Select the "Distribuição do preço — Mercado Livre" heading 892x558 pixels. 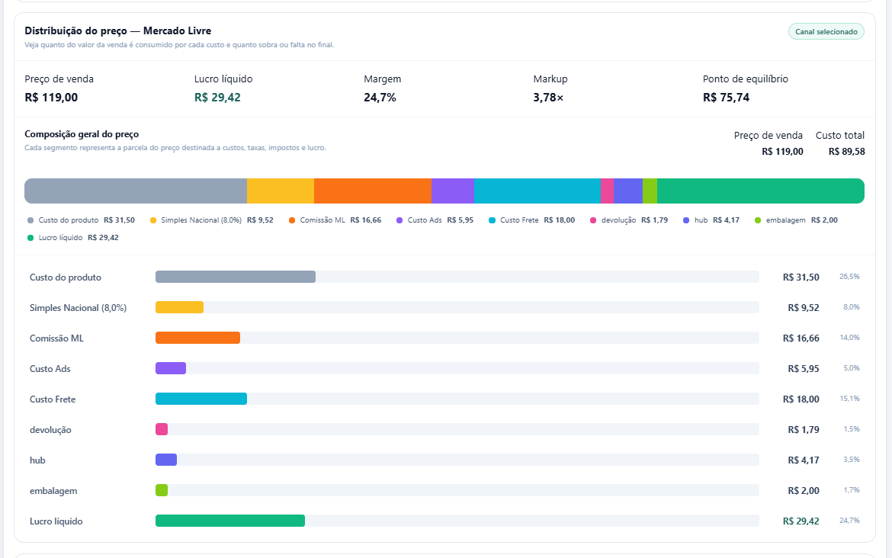click(117, 30)
